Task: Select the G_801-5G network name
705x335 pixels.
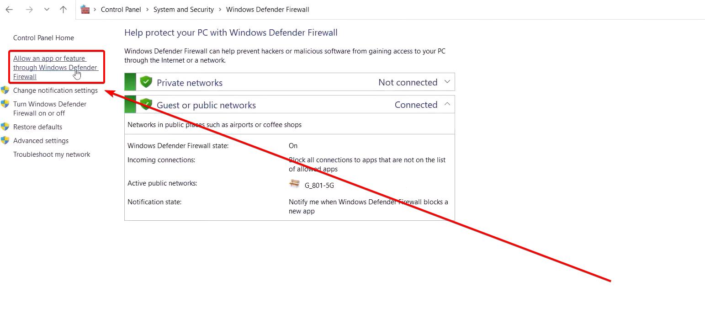Action: (319, 186)
